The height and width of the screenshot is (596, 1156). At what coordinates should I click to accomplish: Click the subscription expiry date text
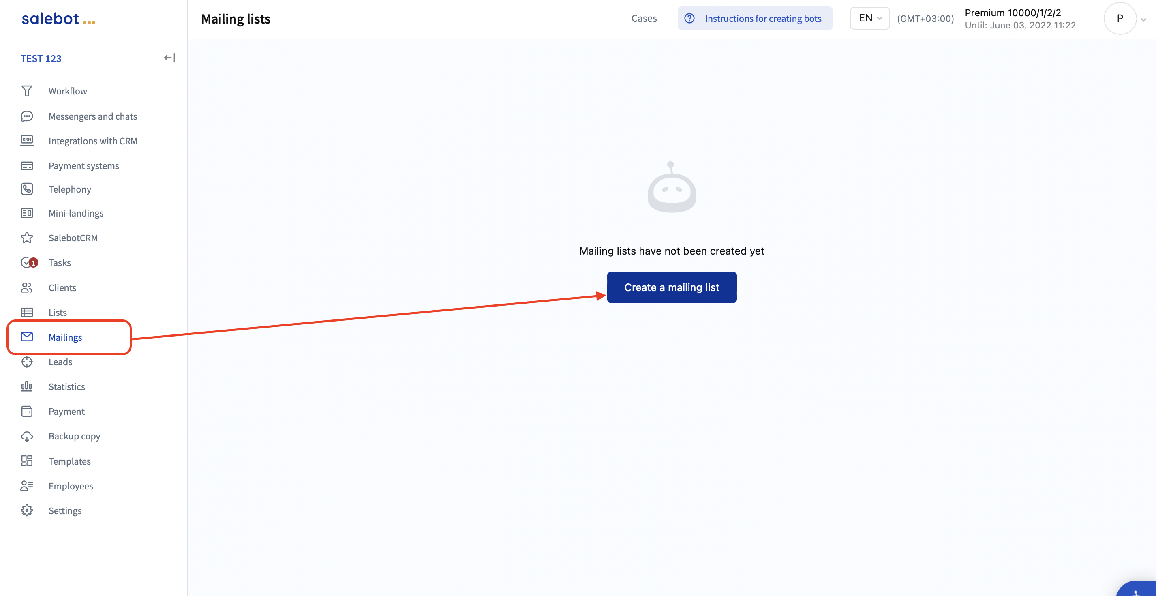tap(1021, 25)
